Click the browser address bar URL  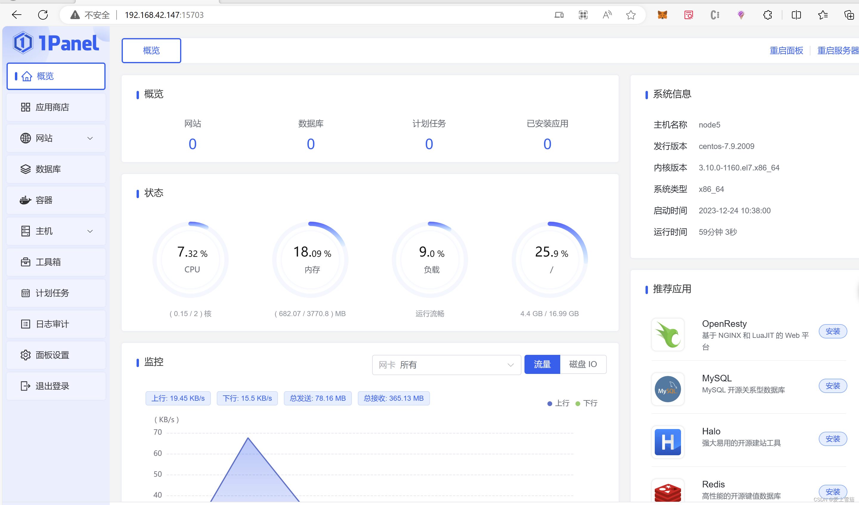(x=164, y=15)
